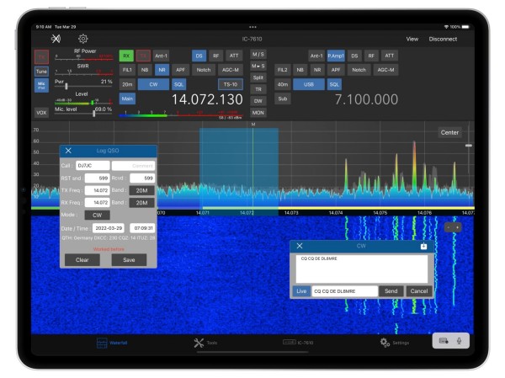Open the 20m band selector
505x378 pixels.
click(127, 84)
